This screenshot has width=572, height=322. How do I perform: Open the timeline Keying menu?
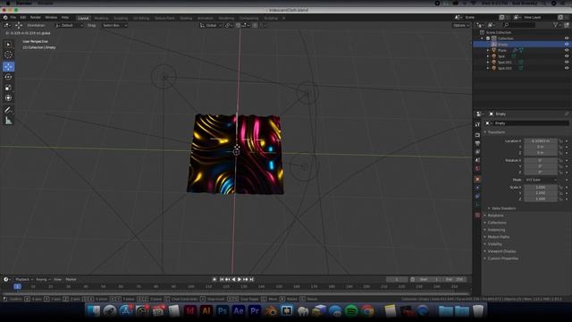coord(43,279)
